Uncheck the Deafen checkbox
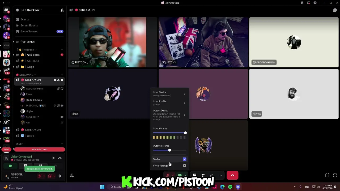The width and height of the screenshot is (340, 191). click(x=184, y=159)
